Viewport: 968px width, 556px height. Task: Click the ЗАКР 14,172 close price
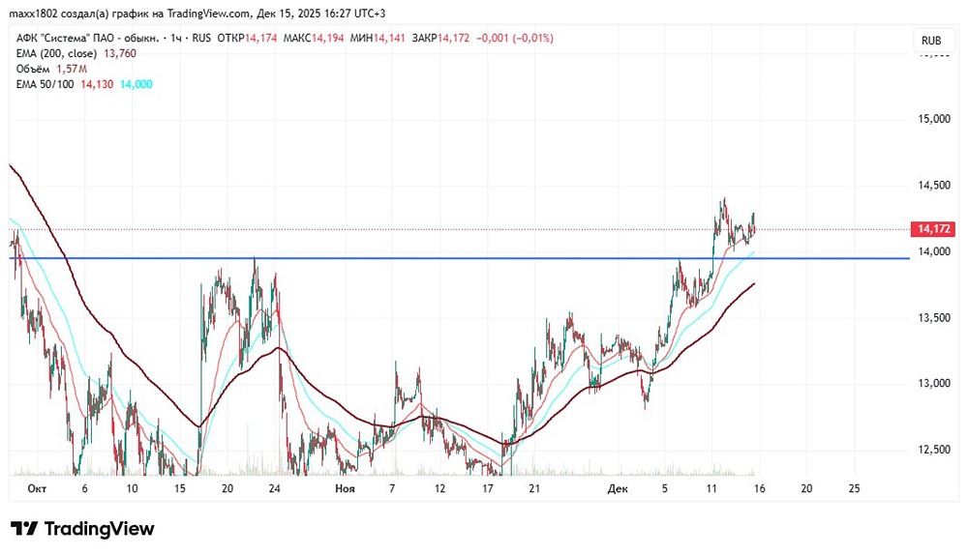point(440,39)
